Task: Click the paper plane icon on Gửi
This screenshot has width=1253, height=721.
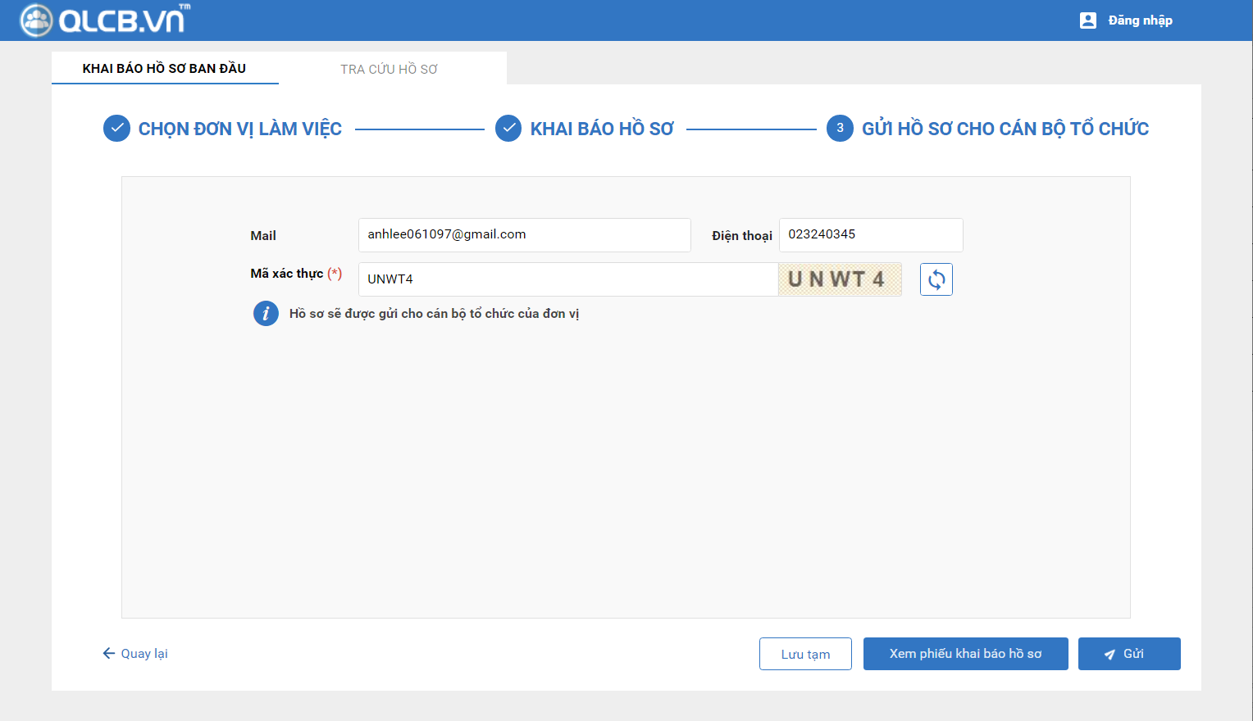Action: [x=1109, y=655]
